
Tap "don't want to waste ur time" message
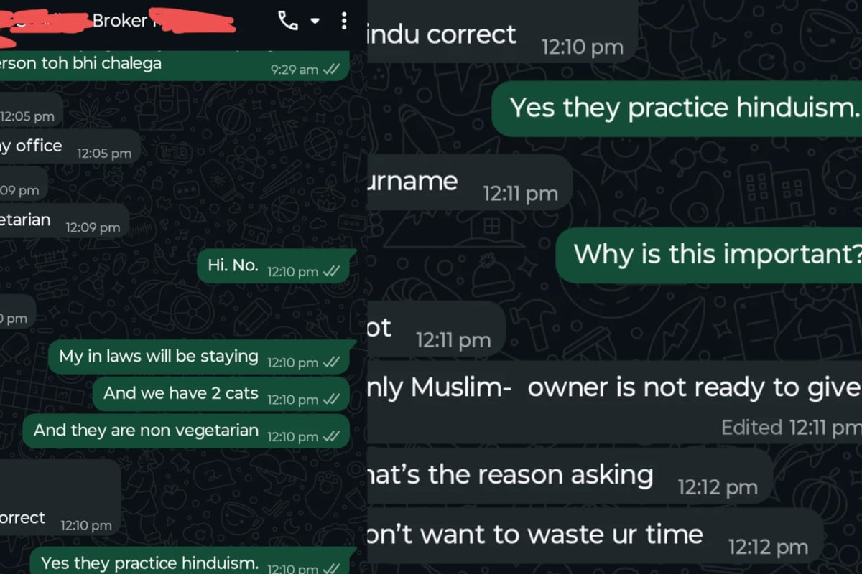tap(595, 537)
